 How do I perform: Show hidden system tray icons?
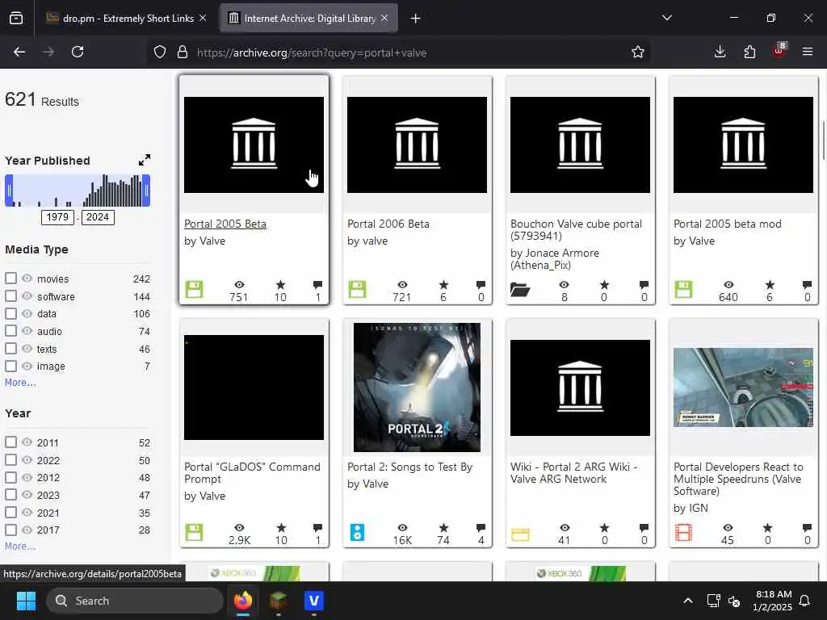point(688,601)
